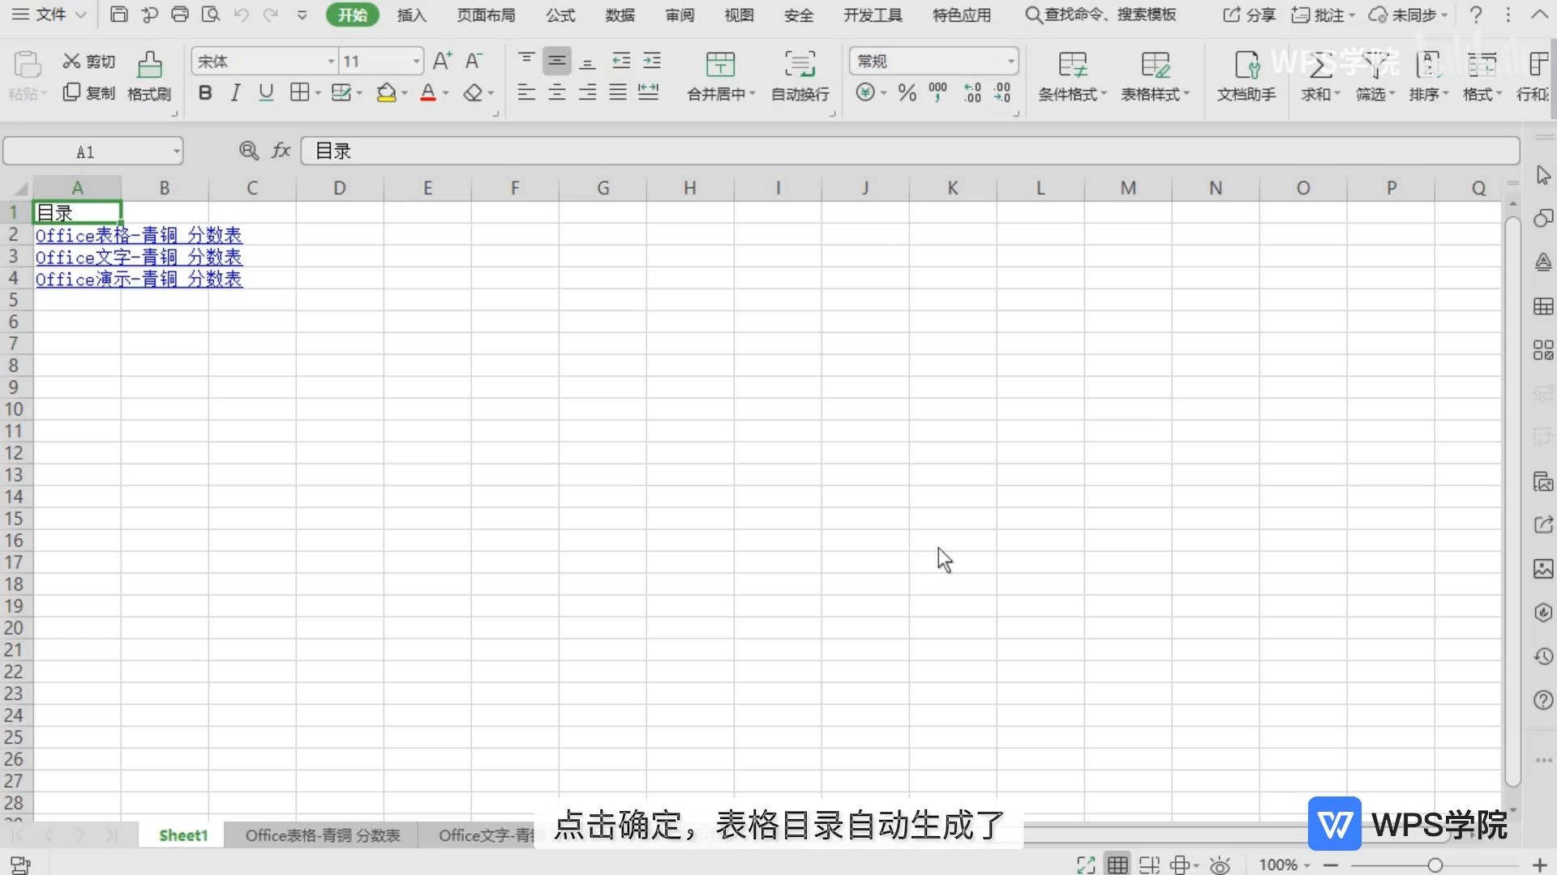Click the Save icon in quick access bar
Screen dimensions: 1557x875
click(119, 15)
